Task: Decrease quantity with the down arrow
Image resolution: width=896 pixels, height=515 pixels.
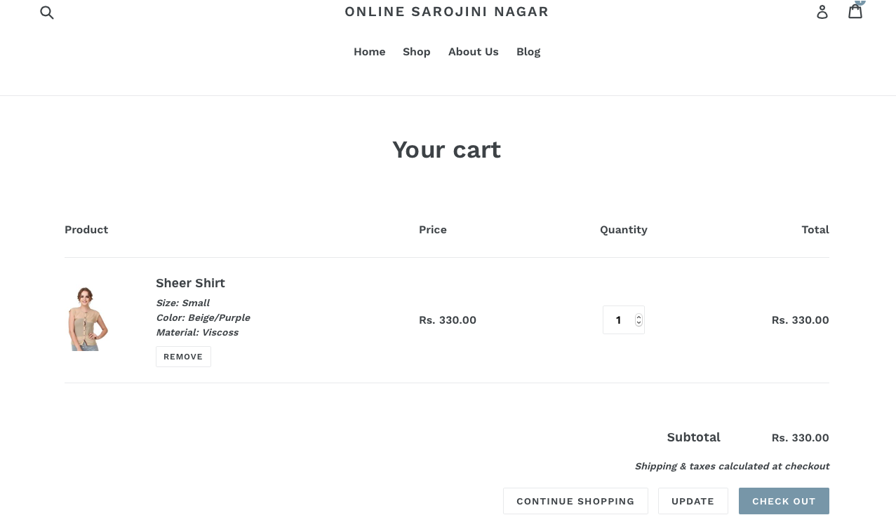Action: coord(638,323)
